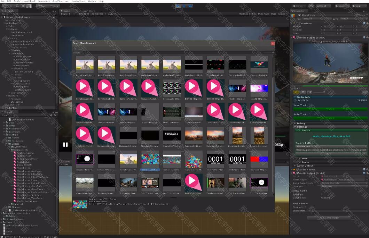The height and width of the screenshot is (238, 369).
Task: Click video Track 0 button
Action: click(x=330, y=109)
